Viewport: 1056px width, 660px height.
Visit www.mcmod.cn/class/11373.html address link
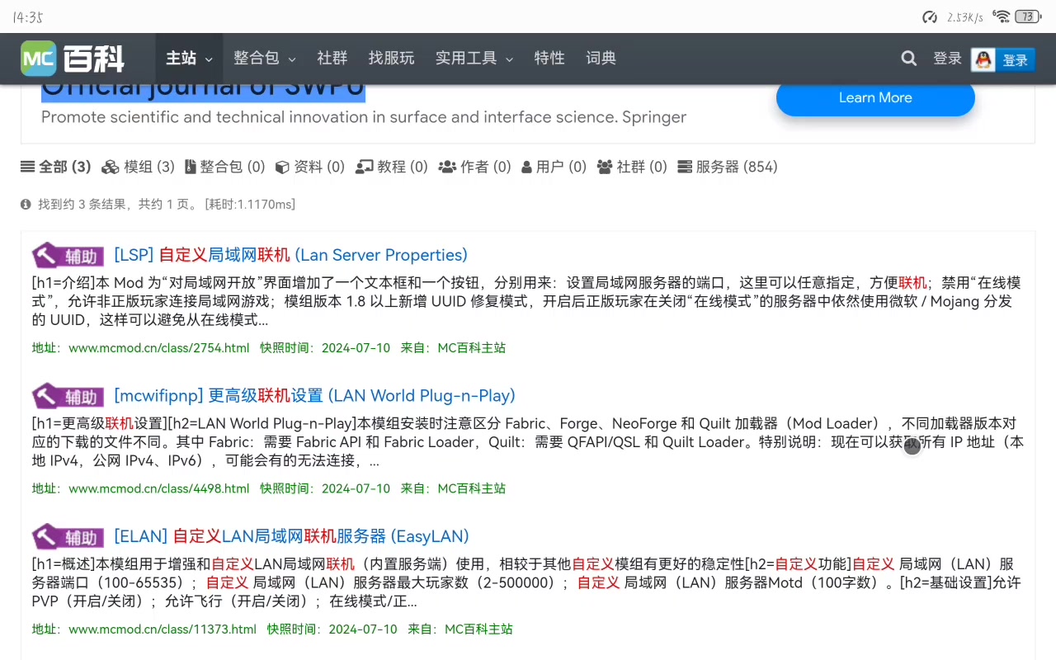162,629
